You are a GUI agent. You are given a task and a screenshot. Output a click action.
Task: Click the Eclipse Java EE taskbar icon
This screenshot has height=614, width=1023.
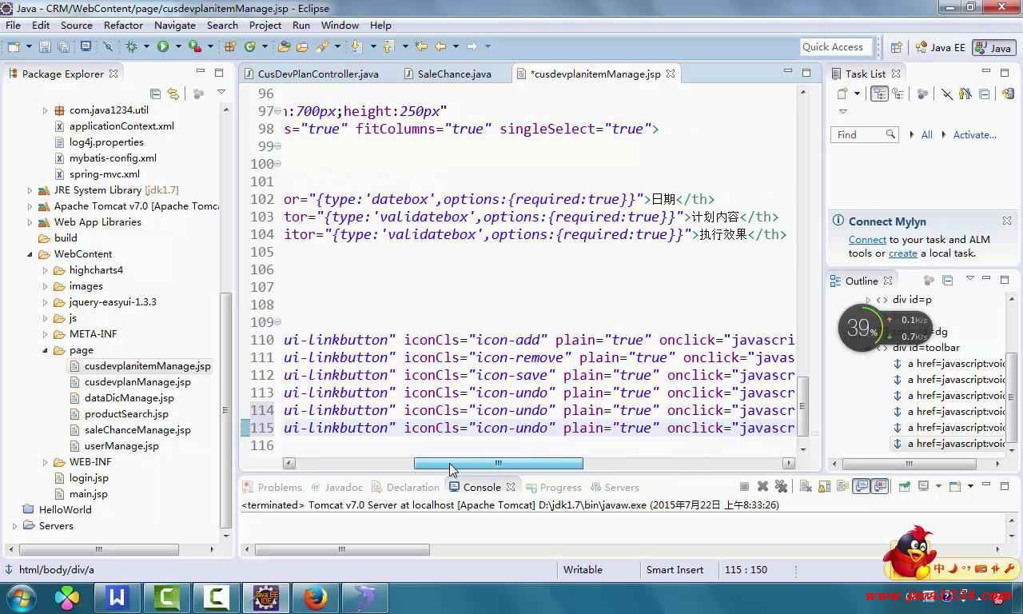tap(265, 597)
